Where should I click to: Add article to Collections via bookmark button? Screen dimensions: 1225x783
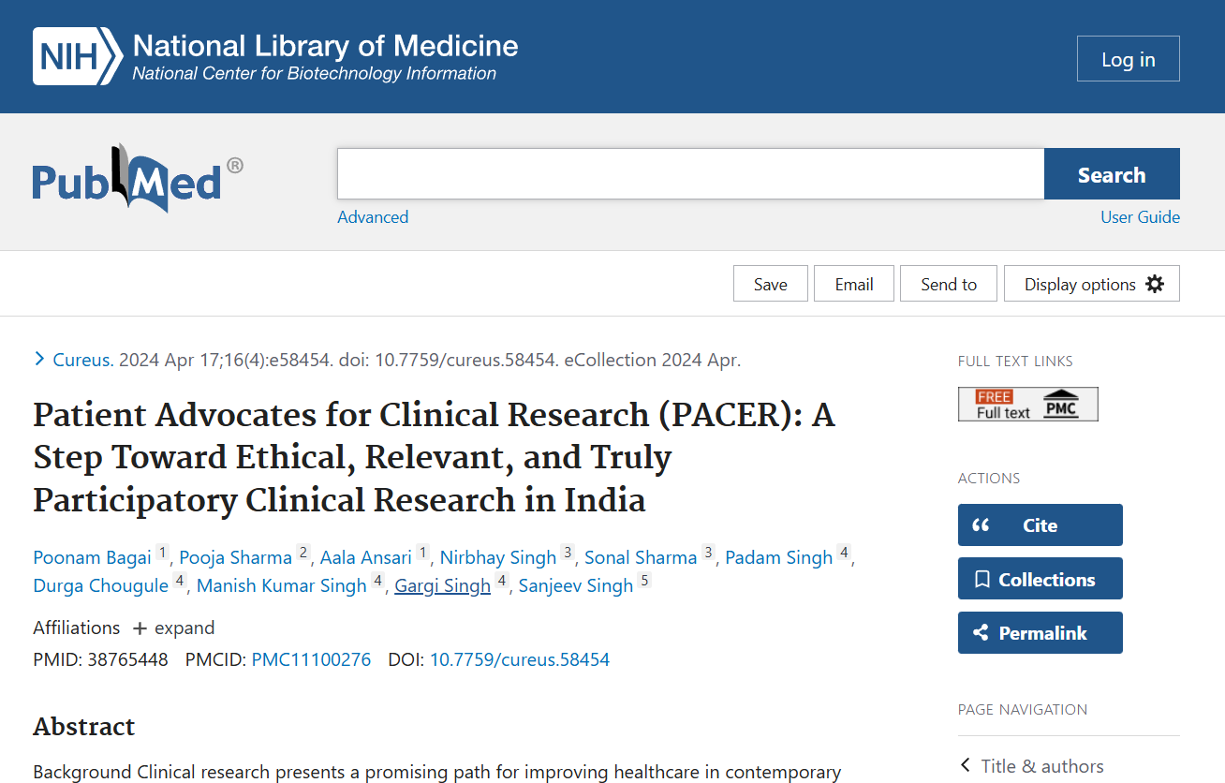(1040, 580)
